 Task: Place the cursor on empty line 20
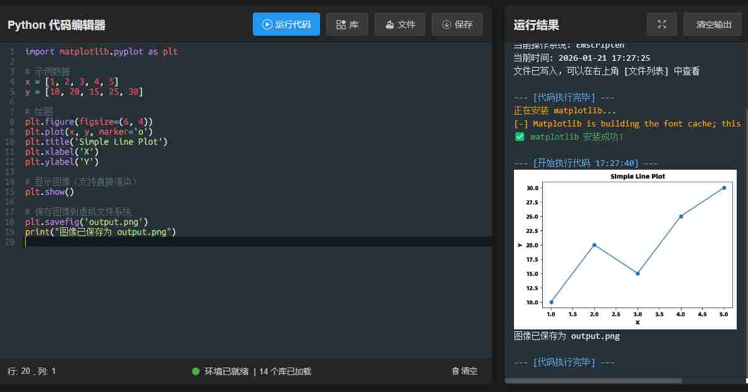coord(188,242)
